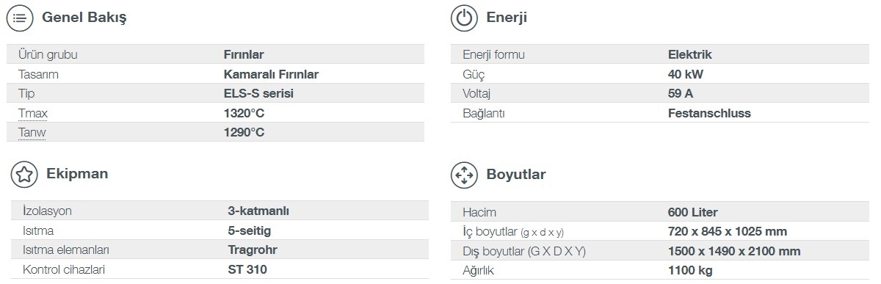Click the ST 310 controller value

coord(247,269)
